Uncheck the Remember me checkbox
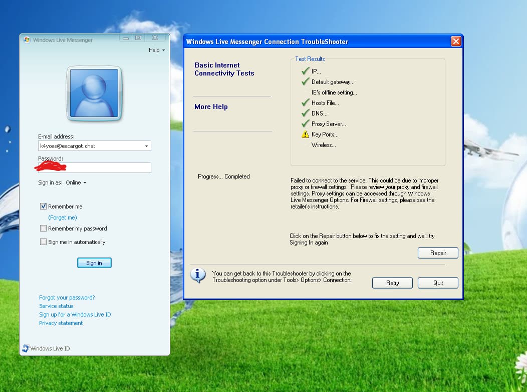The width and height of the screenshot is (527, 392). 43,206
